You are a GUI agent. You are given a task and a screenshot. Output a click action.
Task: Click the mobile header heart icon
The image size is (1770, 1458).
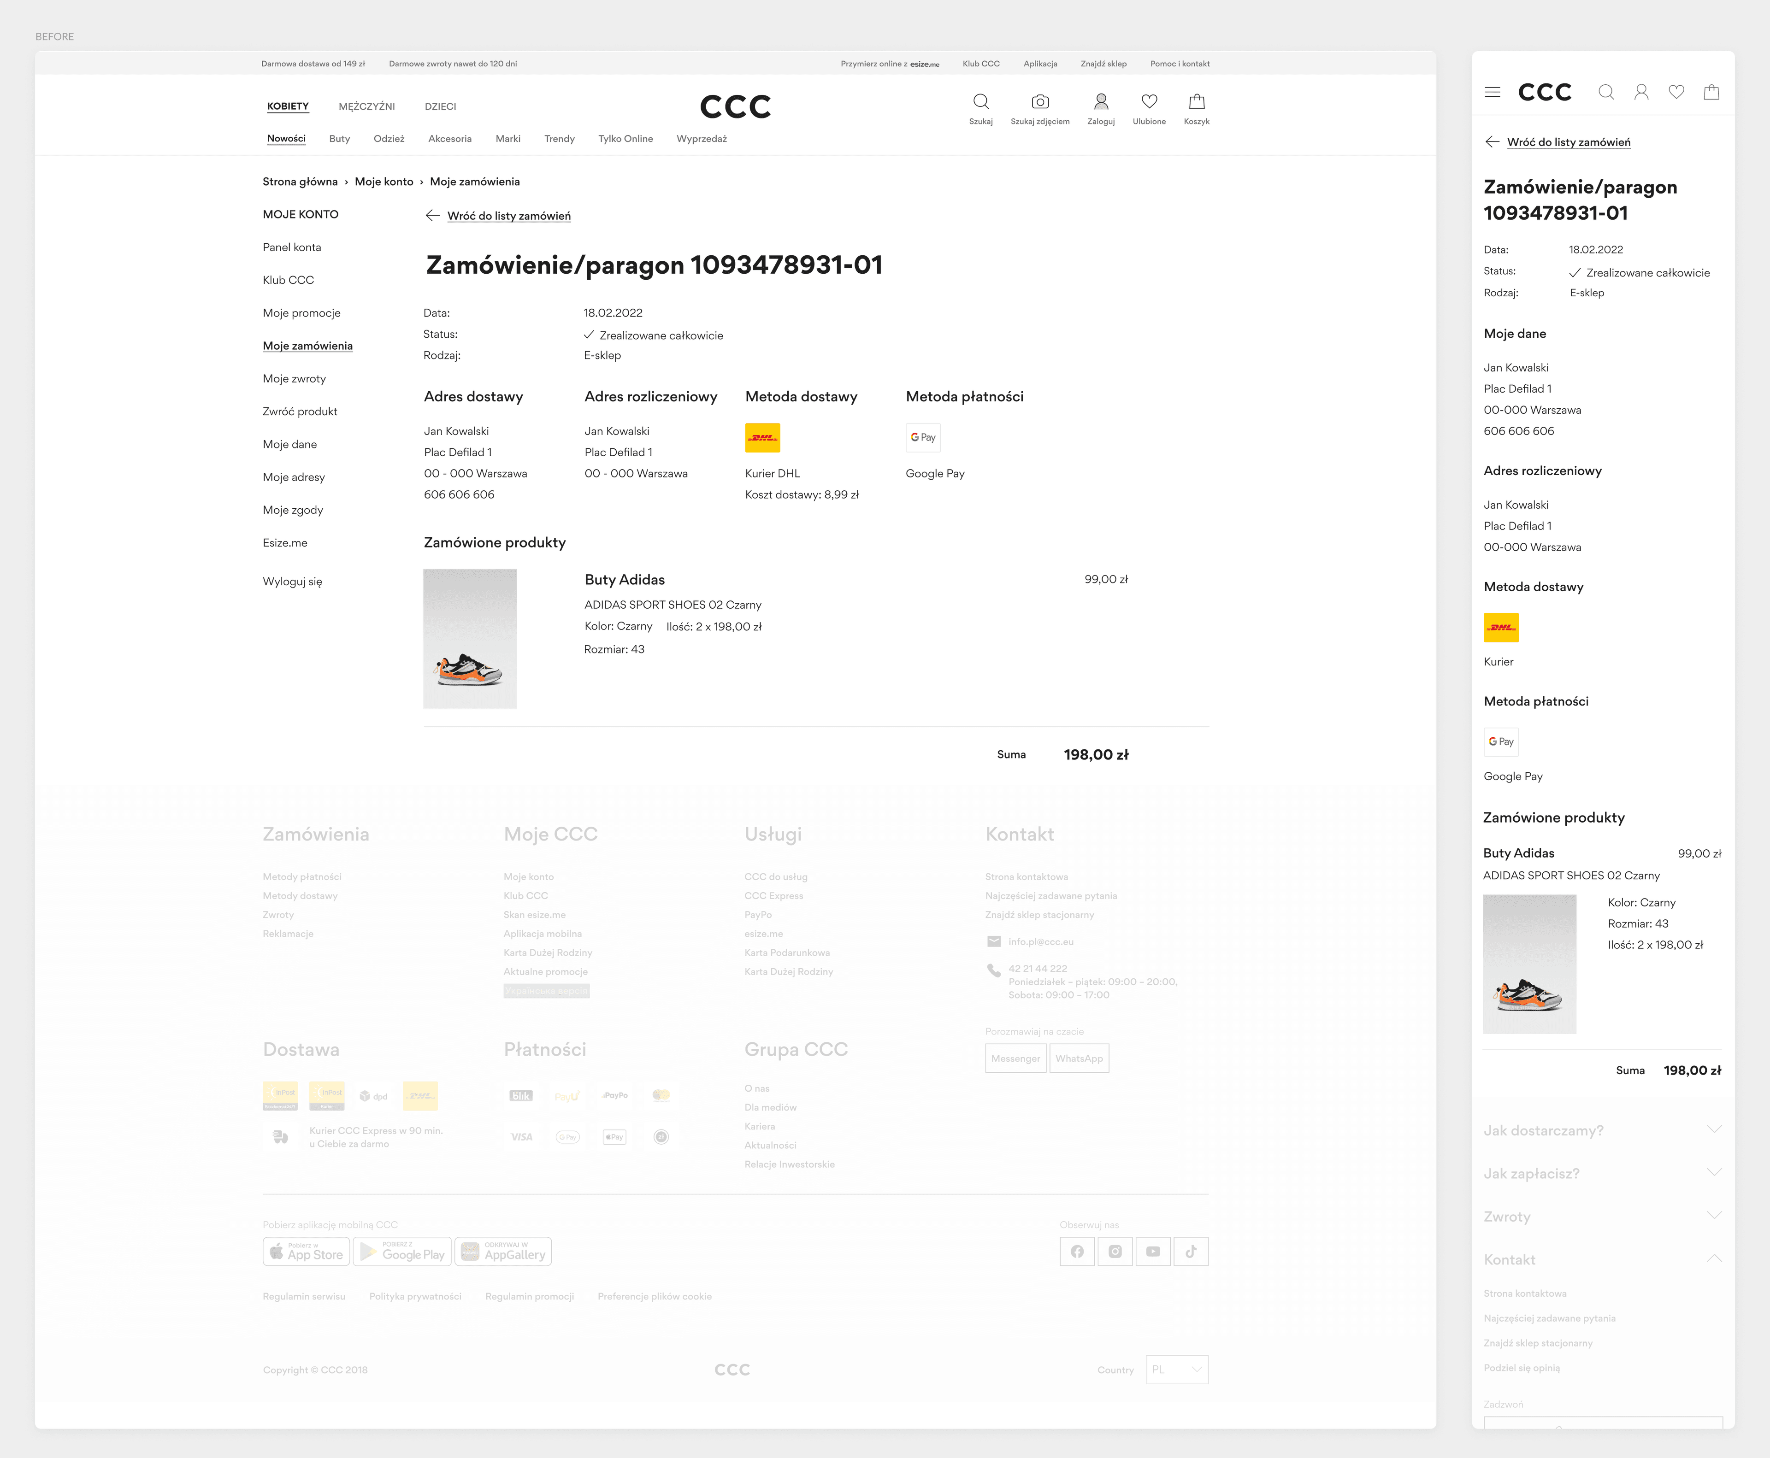tap(1676, 92)
